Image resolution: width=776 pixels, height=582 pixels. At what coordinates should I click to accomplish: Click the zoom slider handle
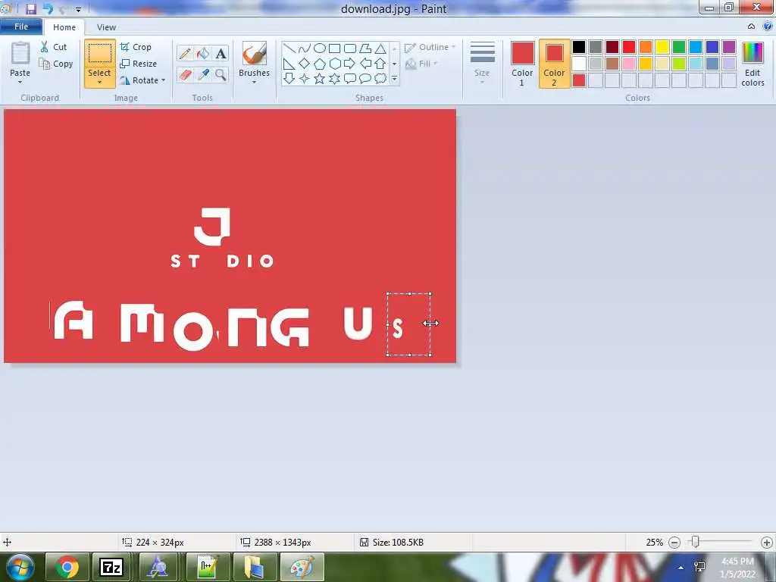point(696,542)
